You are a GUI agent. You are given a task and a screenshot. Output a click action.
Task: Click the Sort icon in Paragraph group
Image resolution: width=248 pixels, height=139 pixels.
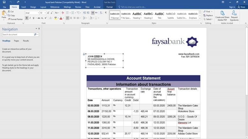coord(101,13)
